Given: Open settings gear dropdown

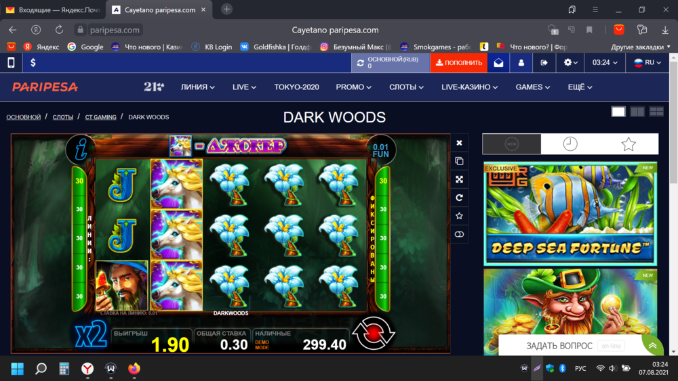Looking at the screenshot, I should point(571,62).
